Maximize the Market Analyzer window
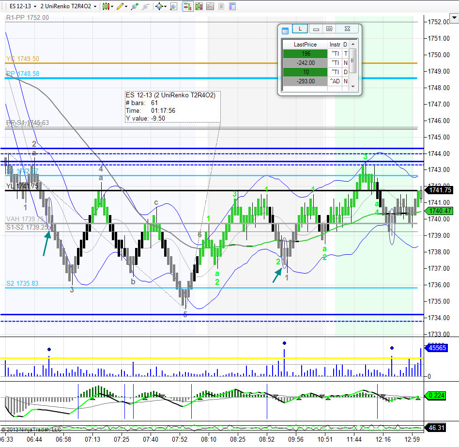Image resolution: width=459 pixels, height=447 pixels. coord(329,29)
